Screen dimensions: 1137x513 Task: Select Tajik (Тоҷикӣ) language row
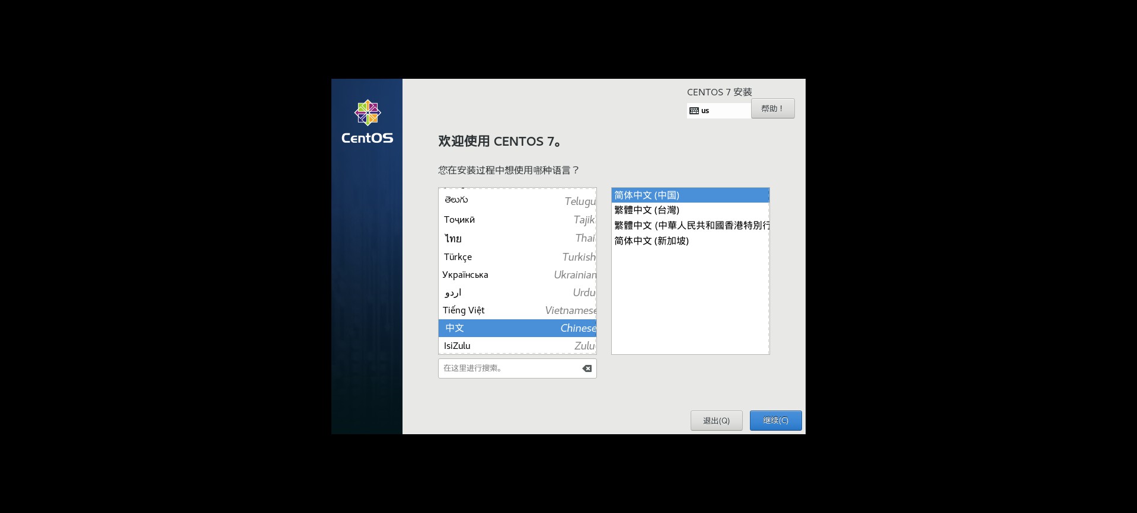click(x=518, y=220)
